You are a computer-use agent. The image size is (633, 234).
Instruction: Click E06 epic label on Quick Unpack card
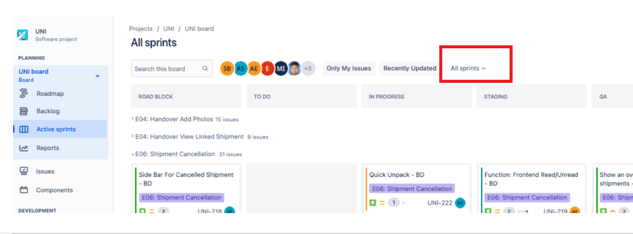[412, 188]
